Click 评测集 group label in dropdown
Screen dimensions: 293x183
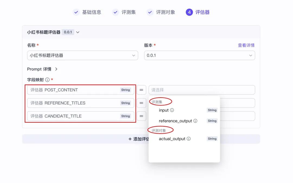tap(157, 102)
